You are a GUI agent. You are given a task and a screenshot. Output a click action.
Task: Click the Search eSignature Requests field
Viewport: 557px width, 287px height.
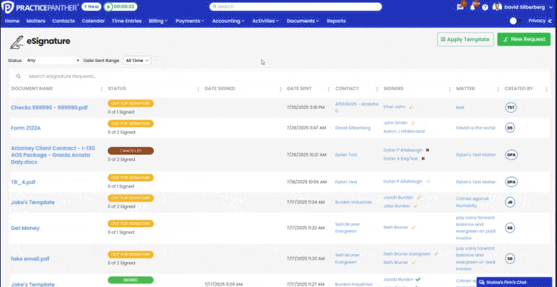pos(139,76)
